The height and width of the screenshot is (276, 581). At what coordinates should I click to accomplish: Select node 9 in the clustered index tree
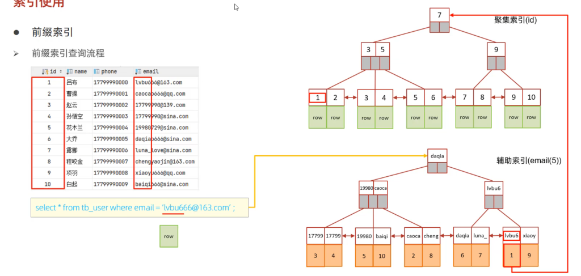pos(496,49)
